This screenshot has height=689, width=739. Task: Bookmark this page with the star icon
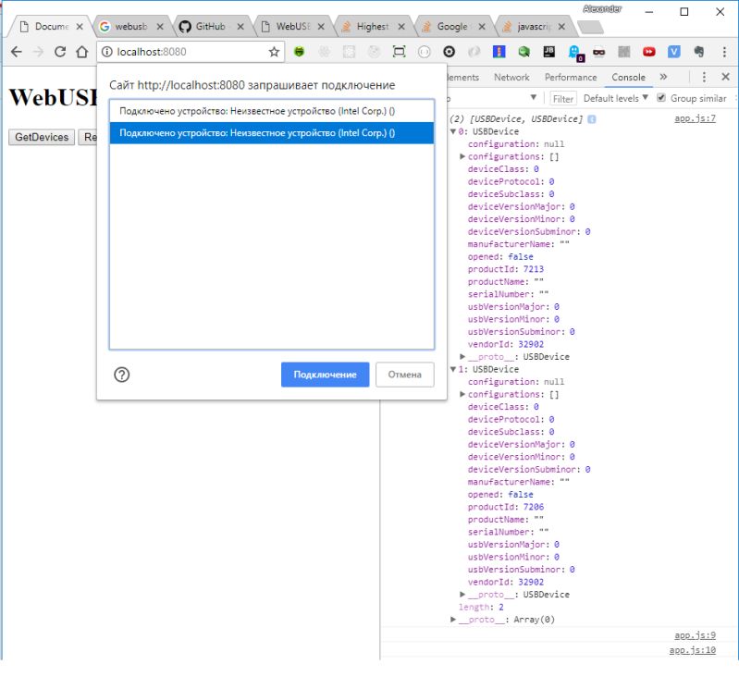click(x=274, y=52)
